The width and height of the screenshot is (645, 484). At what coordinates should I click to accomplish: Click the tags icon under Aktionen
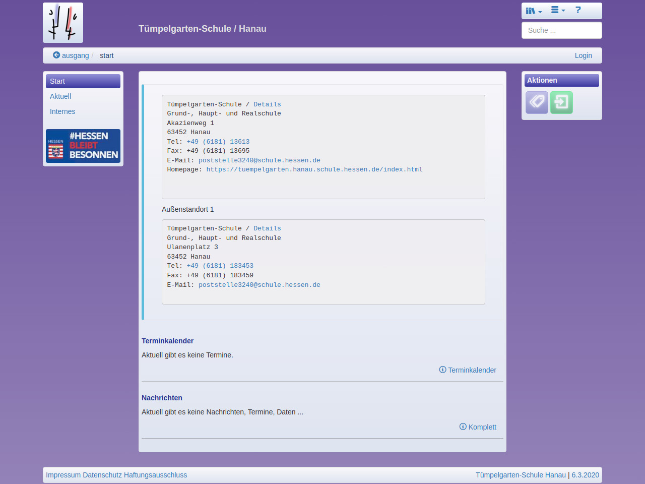pyautogui.click(x=537, y=102)
